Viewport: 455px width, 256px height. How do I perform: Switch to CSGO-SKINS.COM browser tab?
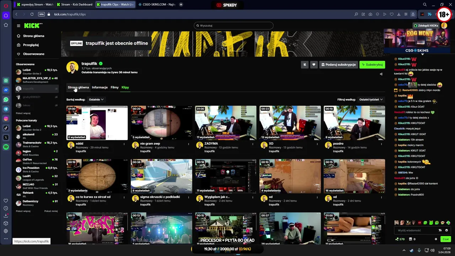(x=156, y=5)
